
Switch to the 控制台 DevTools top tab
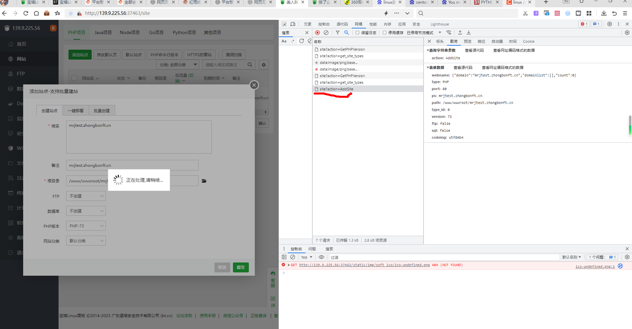pos(324,24)
